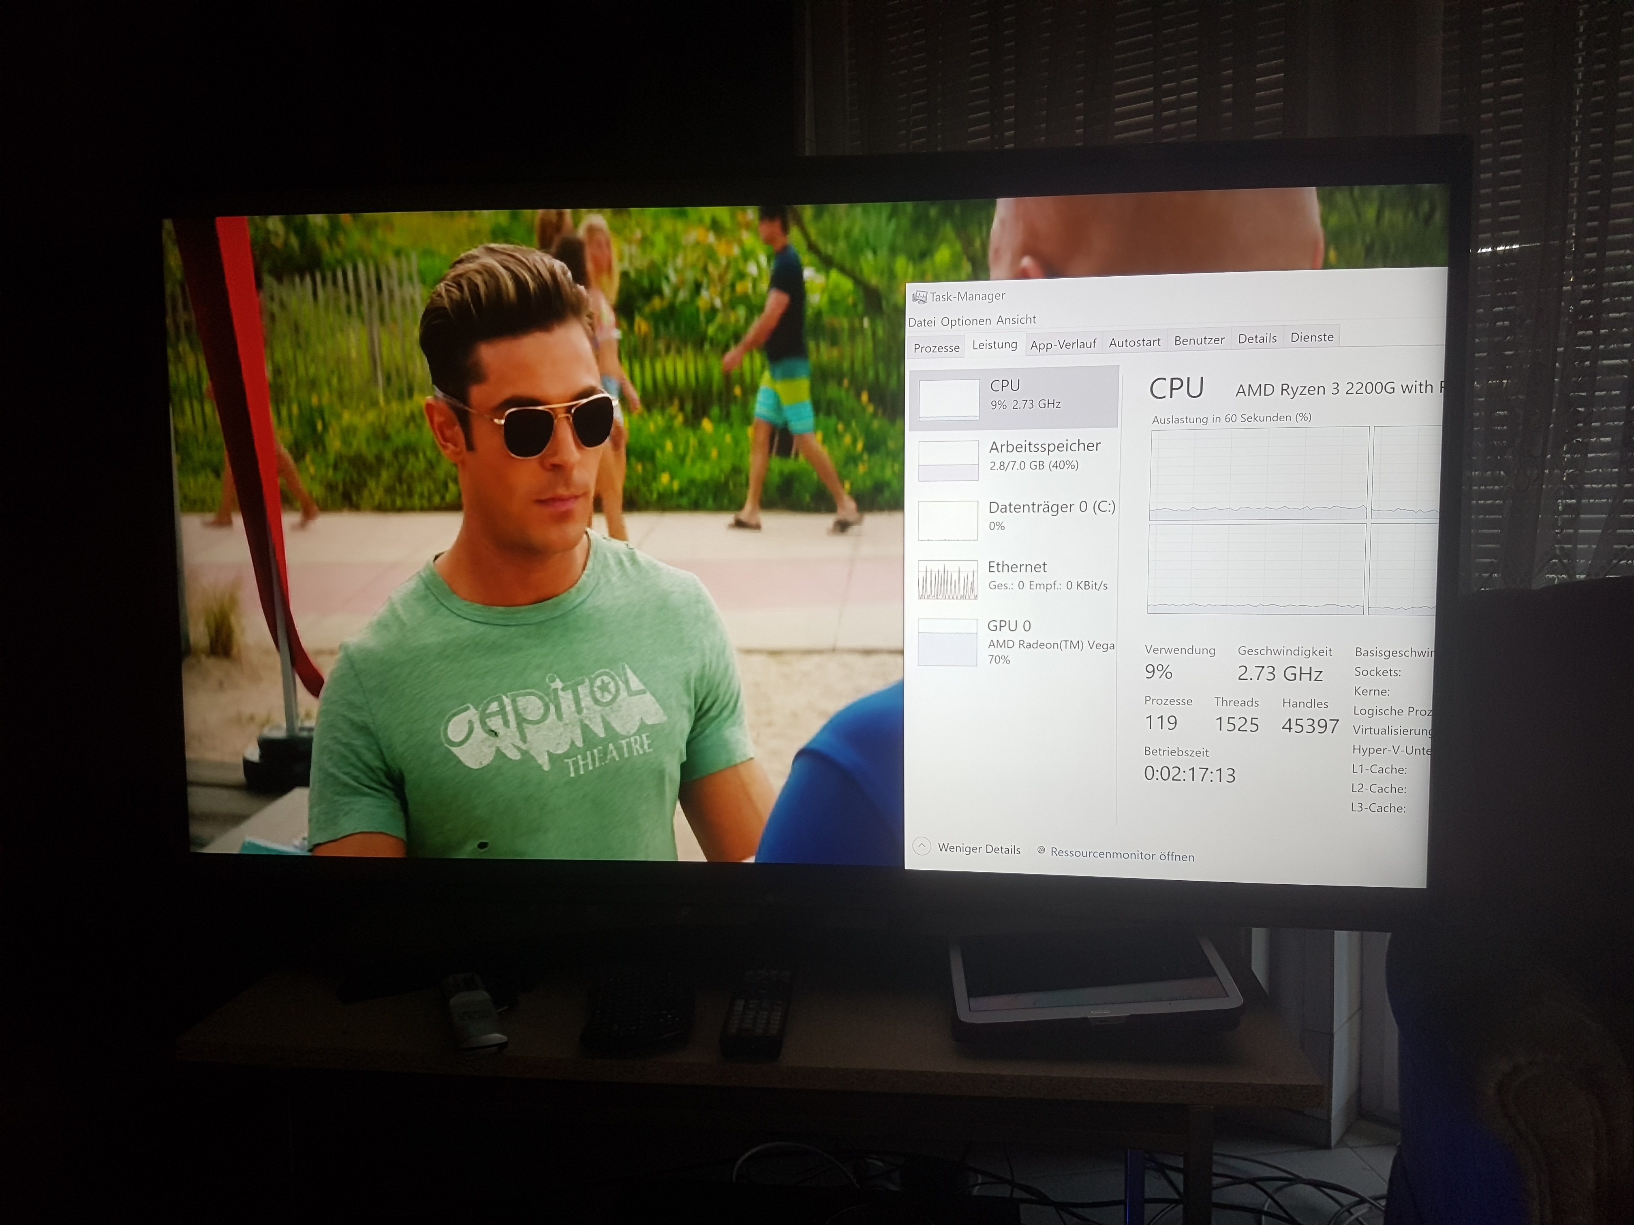Switch to the App-Verlauf tab

pos(1063,344)
